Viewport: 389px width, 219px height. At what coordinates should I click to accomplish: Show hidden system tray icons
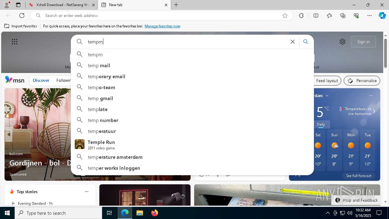[328, 213]
